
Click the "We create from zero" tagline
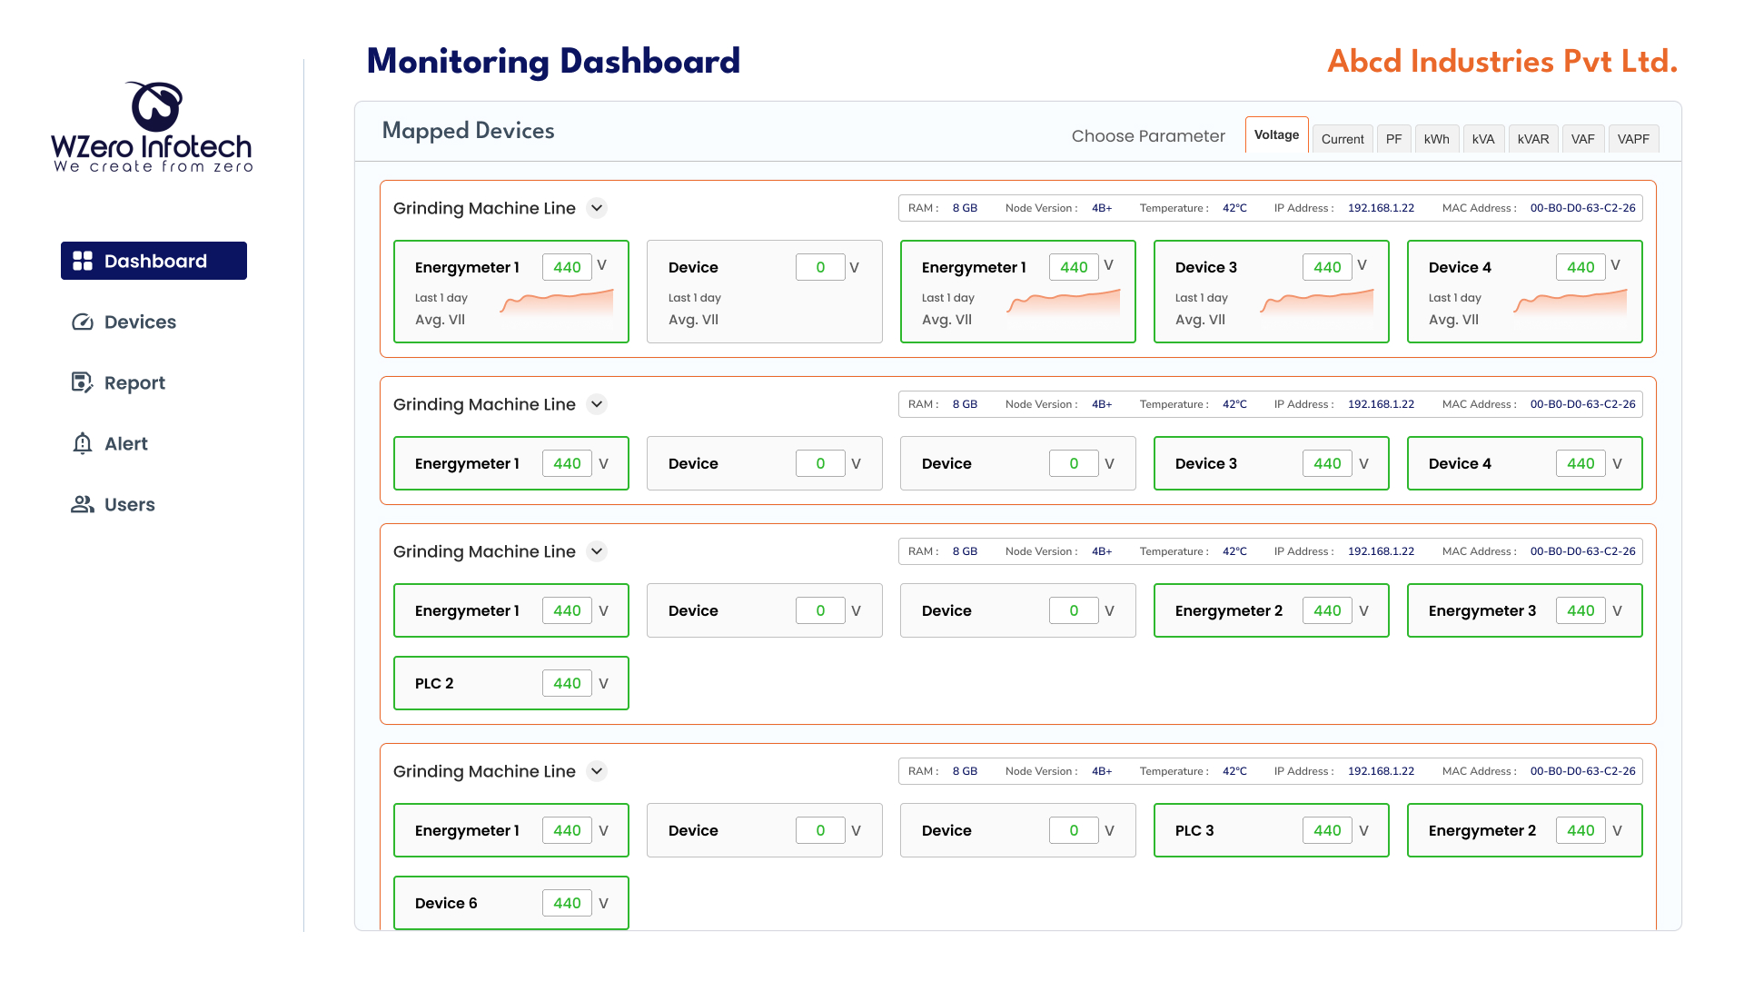point(153,167)
